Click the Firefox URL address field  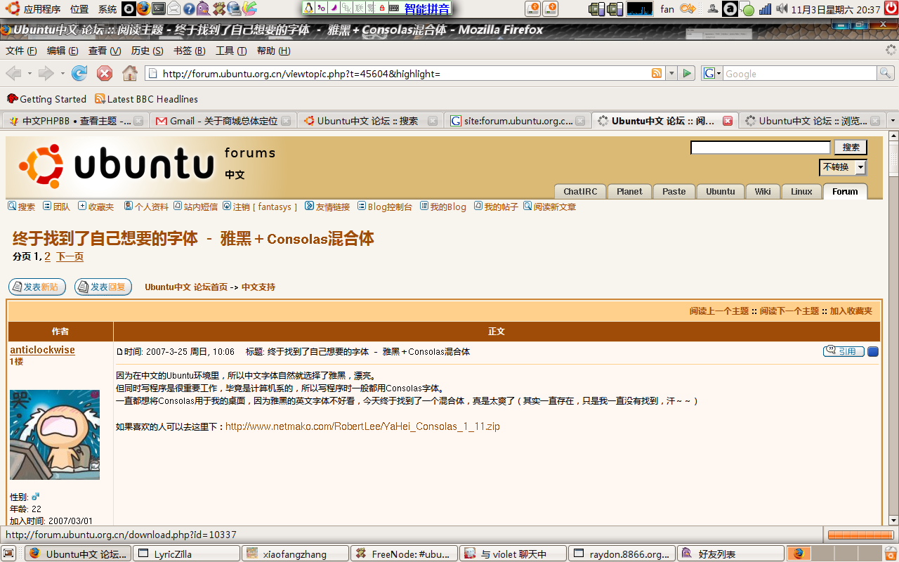click(x=404, y=73)
